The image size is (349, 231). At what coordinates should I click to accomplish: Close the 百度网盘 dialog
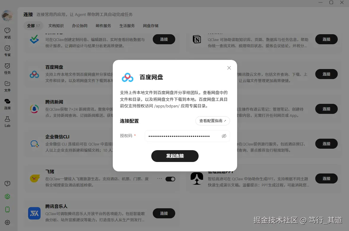(229, 68)
